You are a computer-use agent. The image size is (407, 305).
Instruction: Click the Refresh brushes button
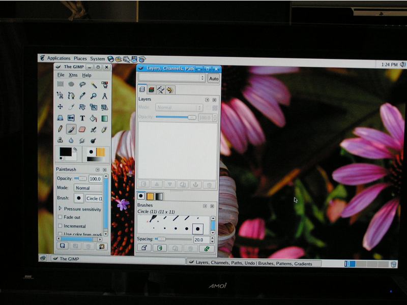(x=207, y=249)
